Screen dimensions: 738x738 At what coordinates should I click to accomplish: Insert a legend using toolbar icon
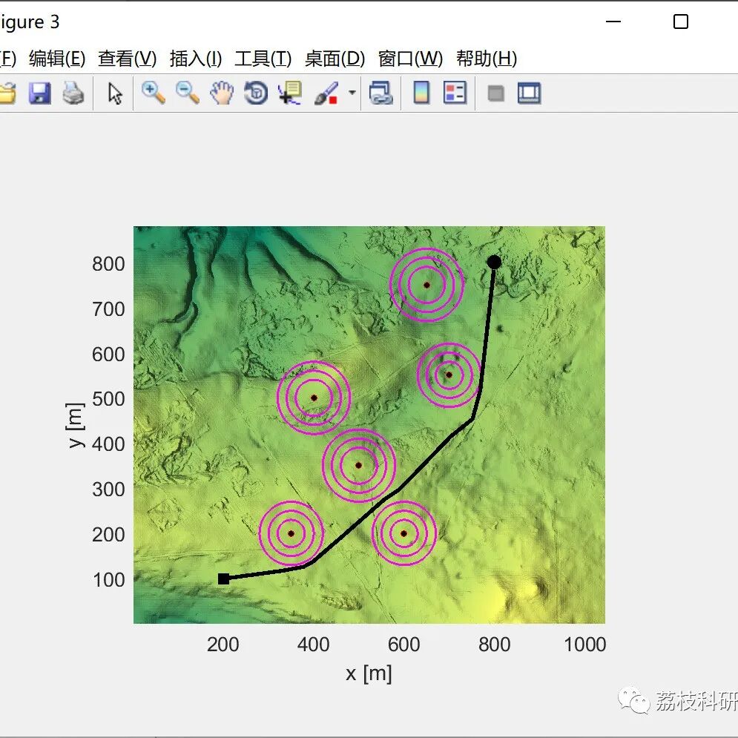[455, 93]
